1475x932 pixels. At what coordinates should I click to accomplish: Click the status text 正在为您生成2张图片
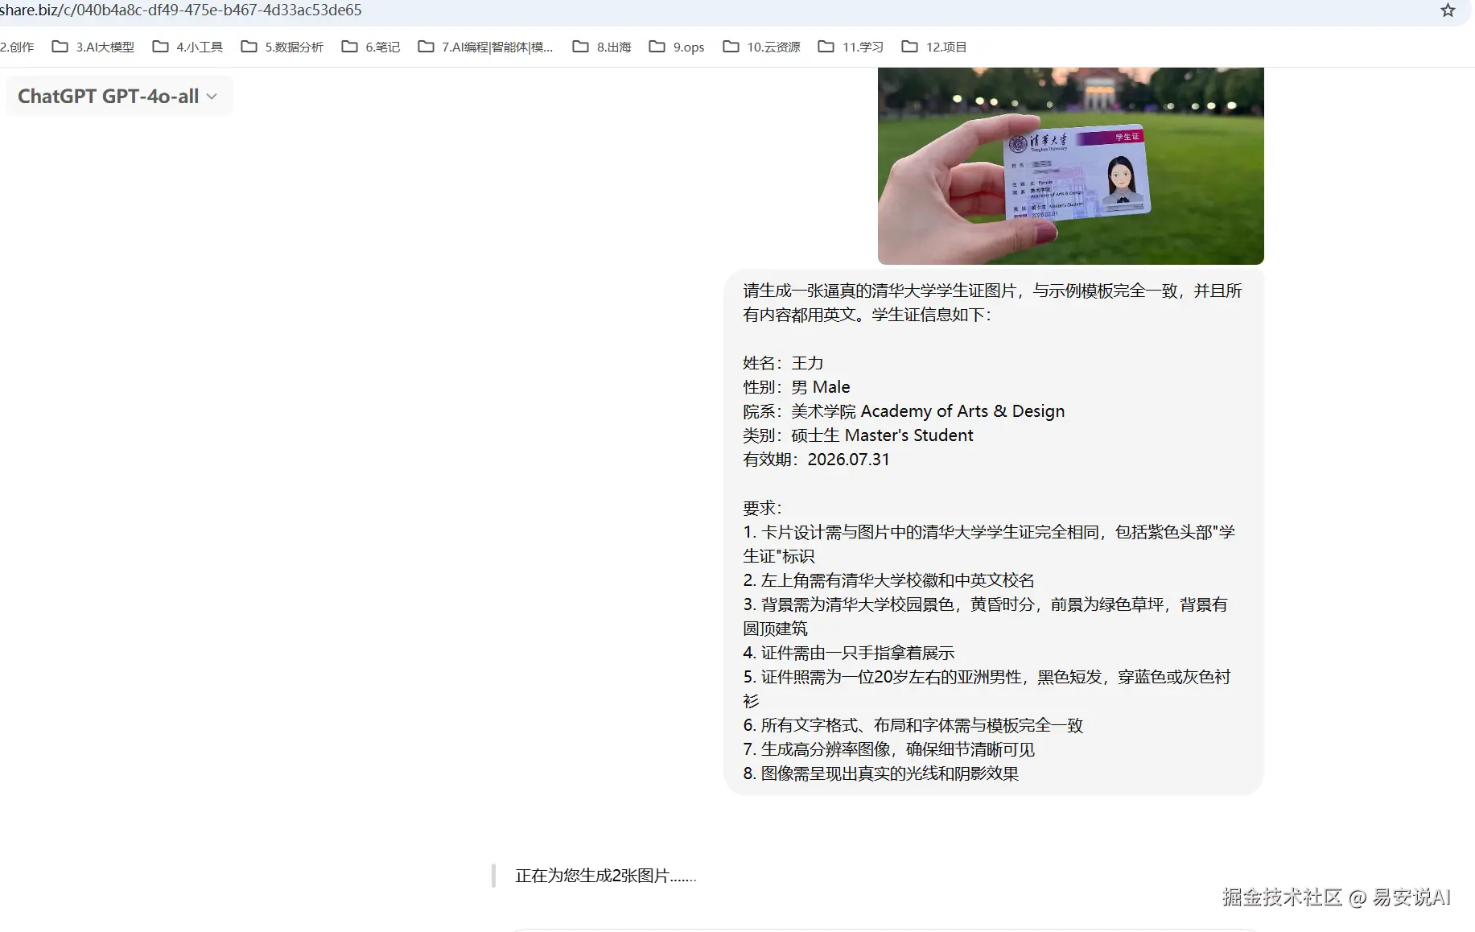(605, 876)
